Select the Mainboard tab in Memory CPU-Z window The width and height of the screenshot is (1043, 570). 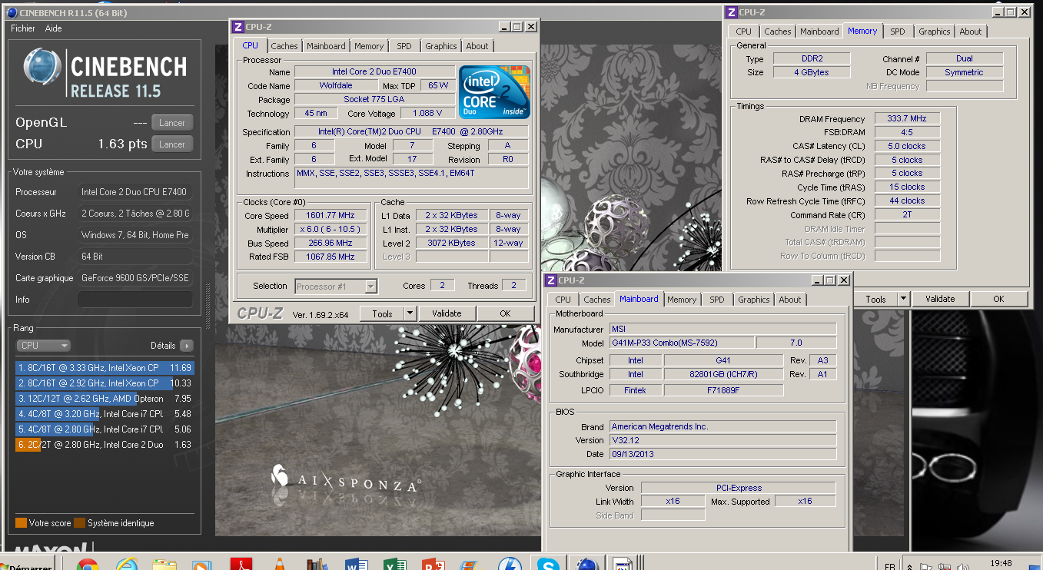[x=819, y=31]
